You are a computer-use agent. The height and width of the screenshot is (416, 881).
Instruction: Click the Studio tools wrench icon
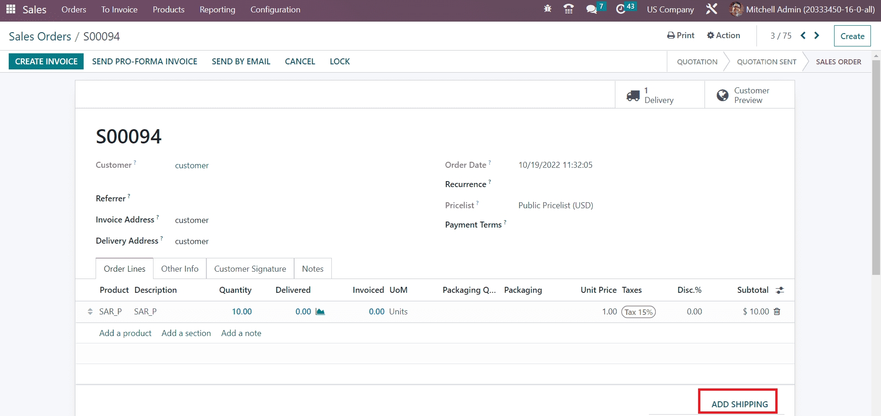click(711, 9)
